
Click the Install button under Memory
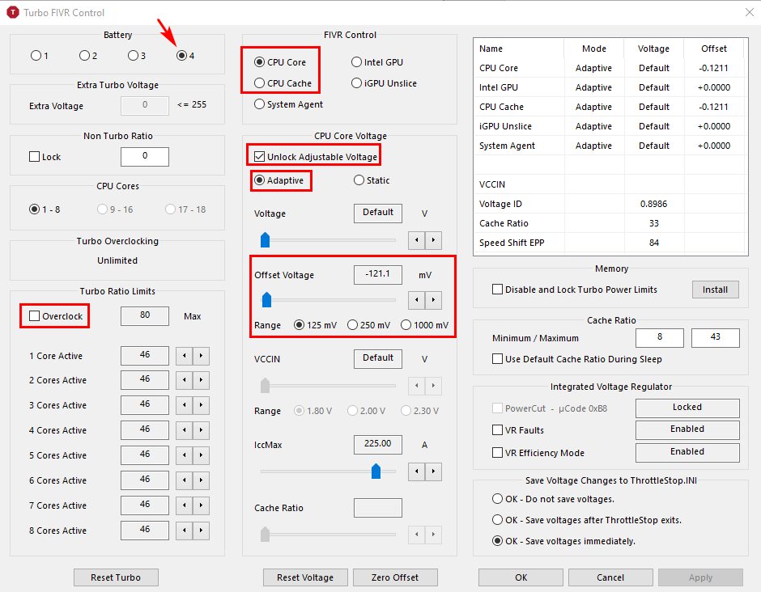(x=716, y=290)
